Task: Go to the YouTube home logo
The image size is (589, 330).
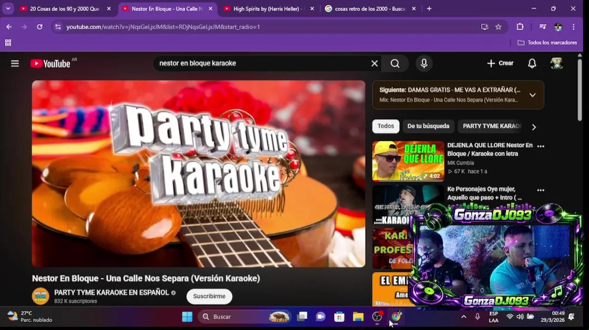Action: pos(50,64)
